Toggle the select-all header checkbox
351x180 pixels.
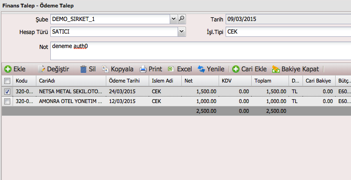7,81
